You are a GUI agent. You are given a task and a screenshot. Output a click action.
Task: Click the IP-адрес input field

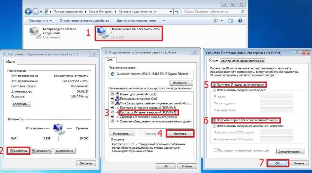[x=276, y=96]
